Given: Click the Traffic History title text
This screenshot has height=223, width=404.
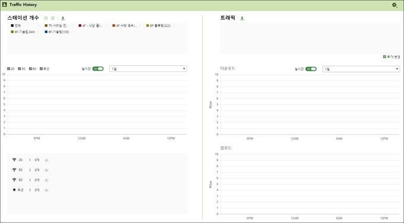Looking at the screenshot, I should (x=23, y=5).
